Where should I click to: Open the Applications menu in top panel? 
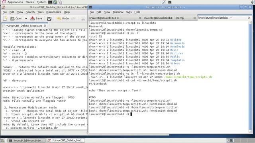[x=15, y=2]
